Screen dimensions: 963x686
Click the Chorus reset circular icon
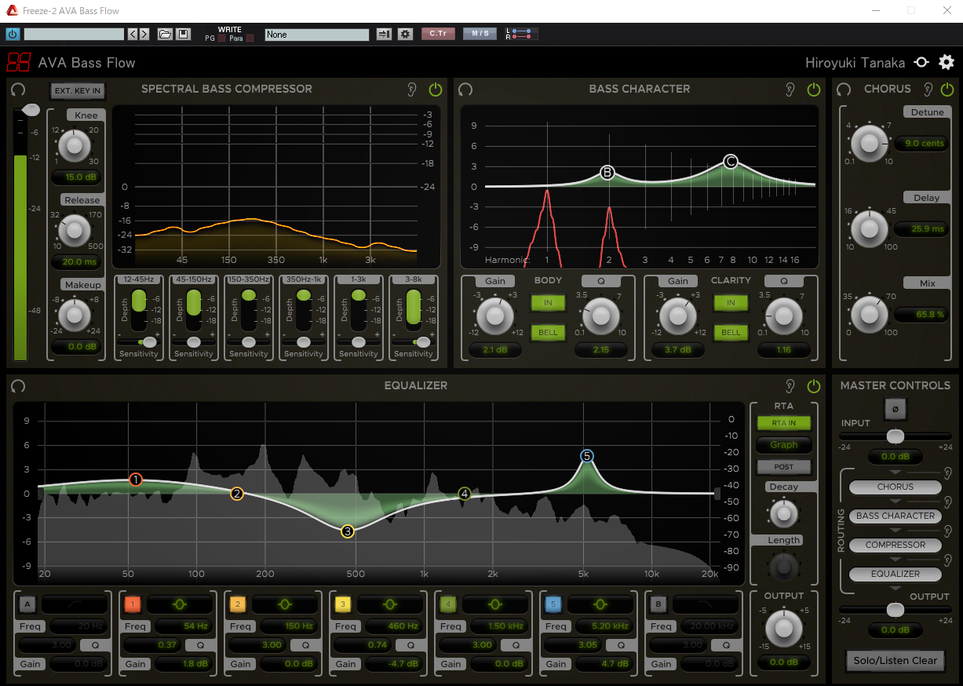click(844, 89)
